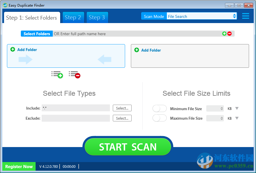This screenshot has width=256, height=173.
Task: Open the hamburger menu icon
Action: tap(246, 16)
